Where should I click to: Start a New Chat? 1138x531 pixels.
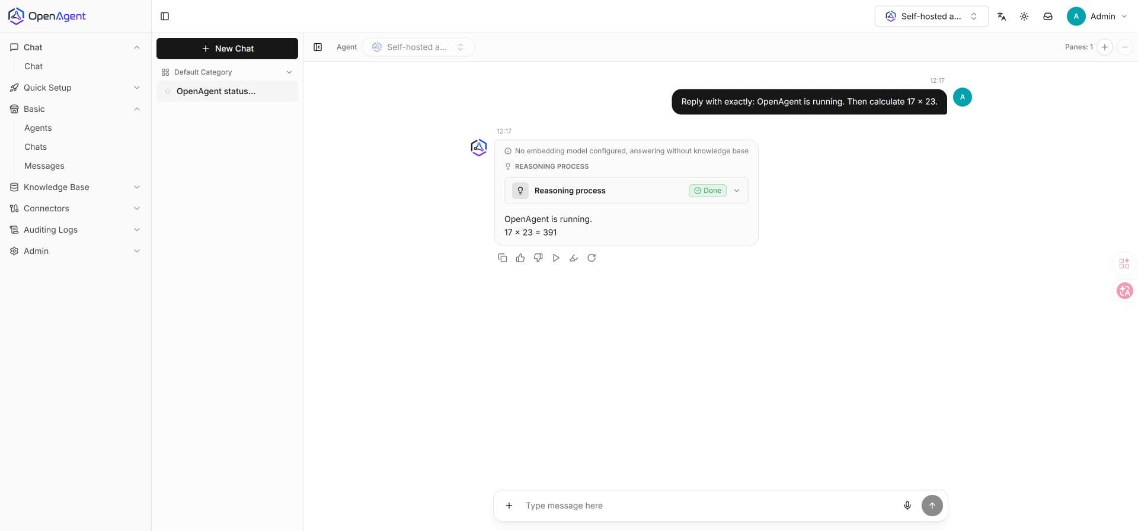pyautogui.click(x=228, y=49)
